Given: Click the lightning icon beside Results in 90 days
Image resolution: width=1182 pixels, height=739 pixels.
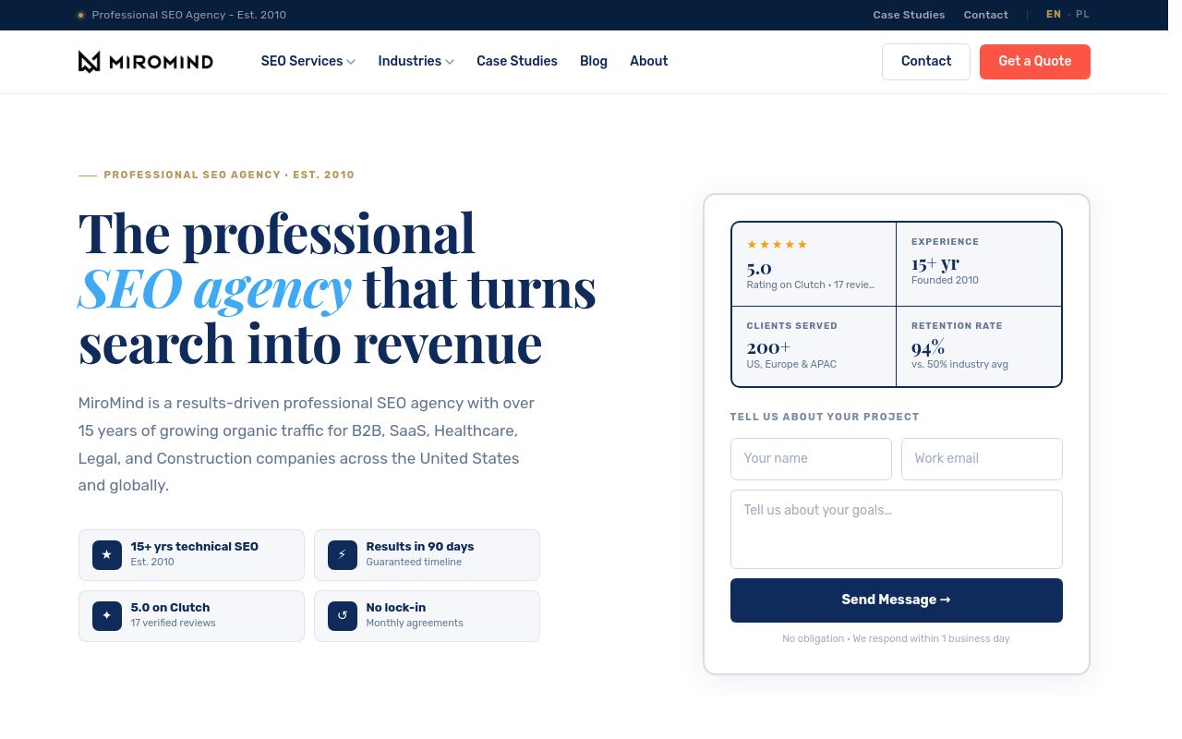Looking at the screenshot, I should pos(343,555).
